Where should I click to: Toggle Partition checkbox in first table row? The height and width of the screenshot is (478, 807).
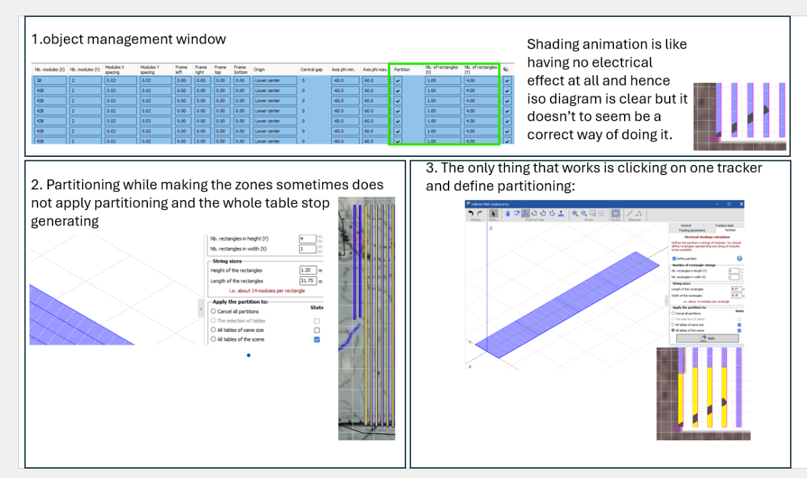click(397, 80)
